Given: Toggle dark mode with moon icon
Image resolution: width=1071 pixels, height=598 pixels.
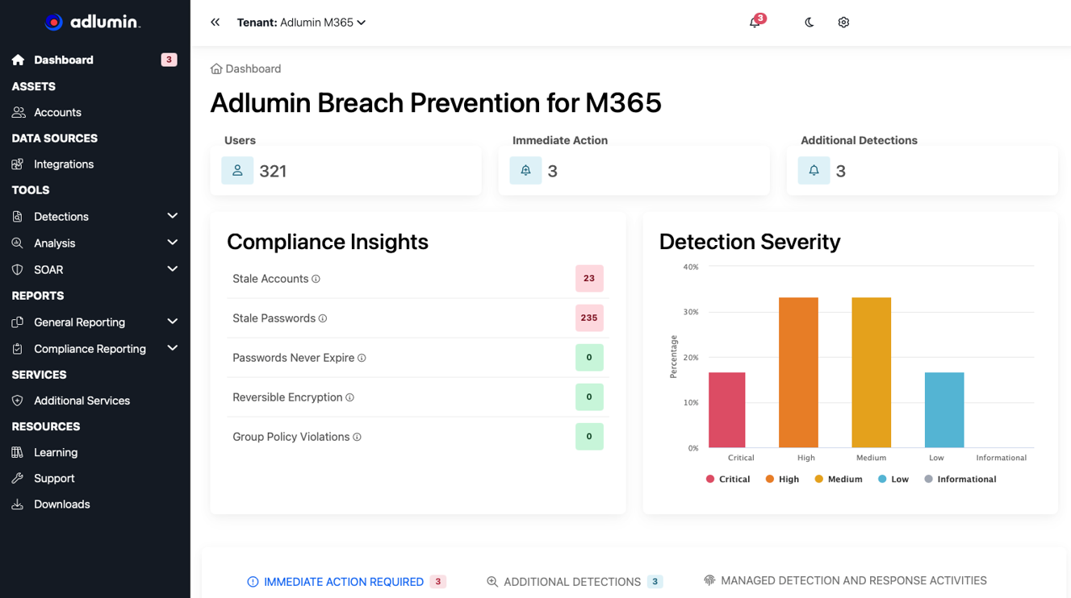Looking at the screenshot, I should [810, 23].
